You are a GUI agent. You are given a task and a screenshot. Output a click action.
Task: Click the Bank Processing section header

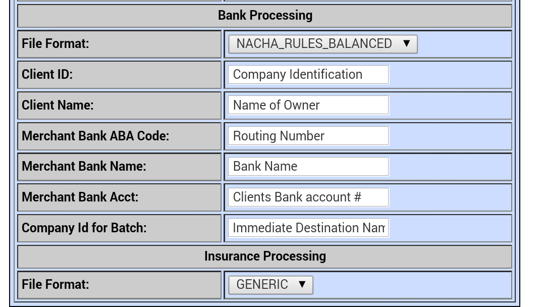pyautogui.click(x=264, y=15)
